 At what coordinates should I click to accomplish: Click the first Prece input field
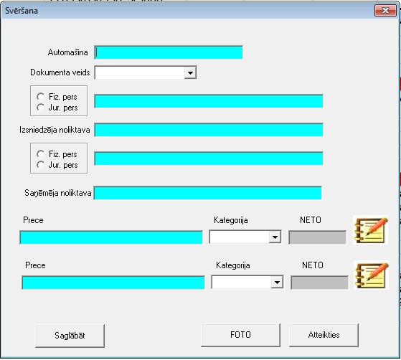[x=111, y=237]
